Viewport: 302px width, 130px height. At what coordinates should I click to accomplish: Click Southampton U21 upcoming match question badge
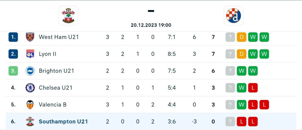tap(230, 122)
